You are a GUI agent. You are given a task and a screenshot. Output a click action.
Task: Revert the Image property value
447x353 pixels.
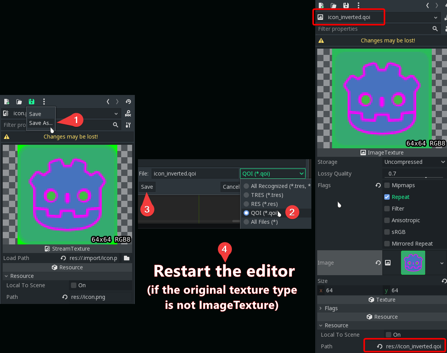tap(378, 263)
